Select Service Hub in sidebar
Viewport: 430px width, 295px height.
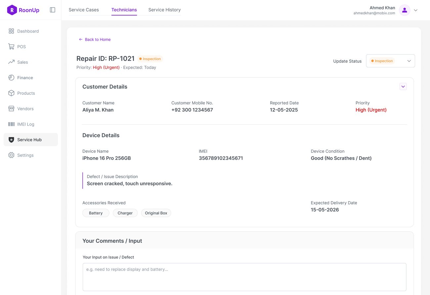pyautogui.click(x=31, y=140)
